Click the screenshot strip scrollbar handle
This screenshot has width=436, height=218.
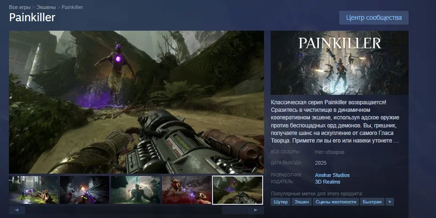pos(235,210)
